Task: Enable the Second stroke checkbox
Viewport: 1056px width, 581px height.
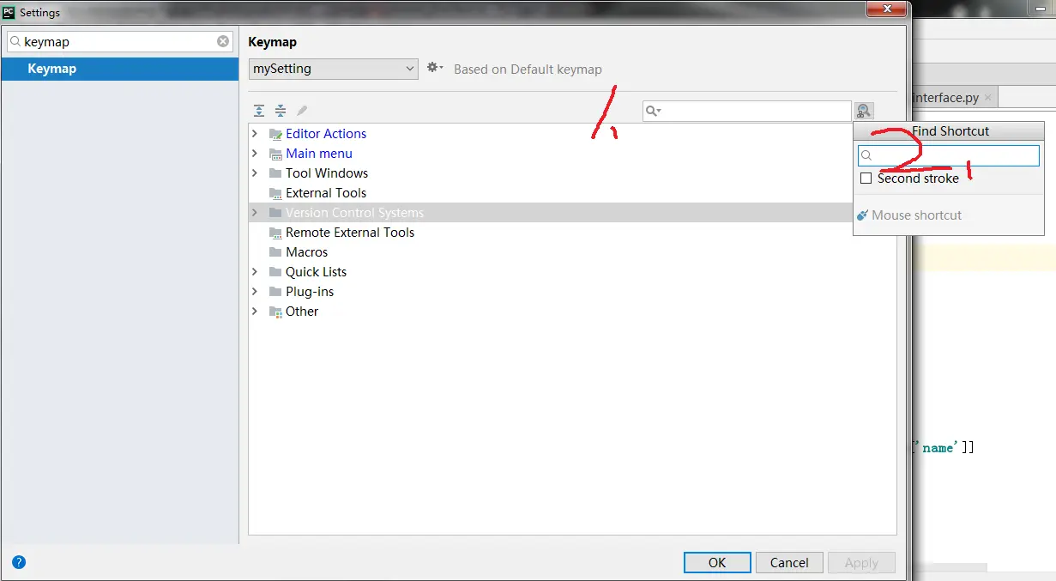Action: coord(866,179)
